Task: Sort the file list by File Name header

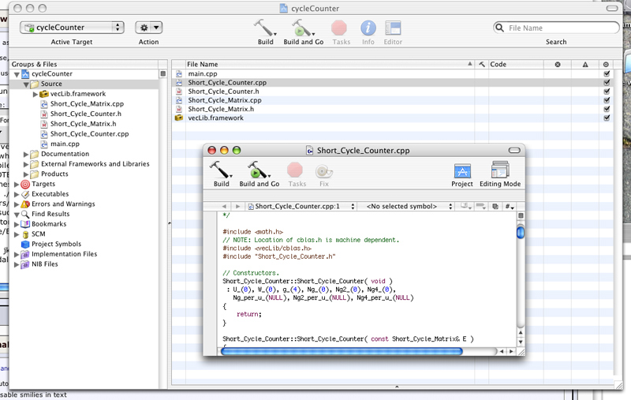Action: [330, 65]
